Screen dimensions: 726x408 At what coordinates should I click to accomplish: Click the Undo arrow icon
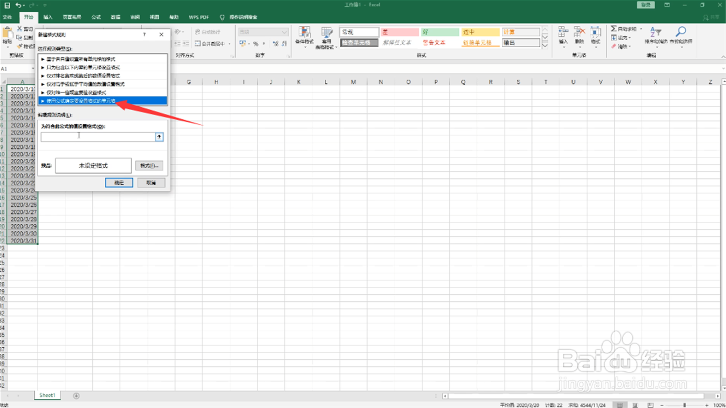click(18, 5)
